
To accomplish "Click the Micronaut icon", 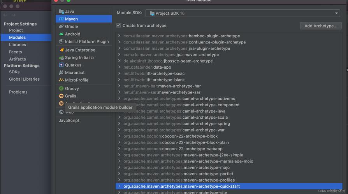I will pos(61,73).
